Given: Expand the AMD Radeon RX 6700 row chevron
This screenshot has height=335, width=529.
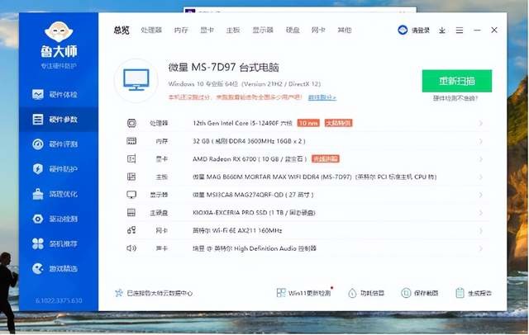Looking at the screenshot, I should pyautogui.click(x=481, y=159).
